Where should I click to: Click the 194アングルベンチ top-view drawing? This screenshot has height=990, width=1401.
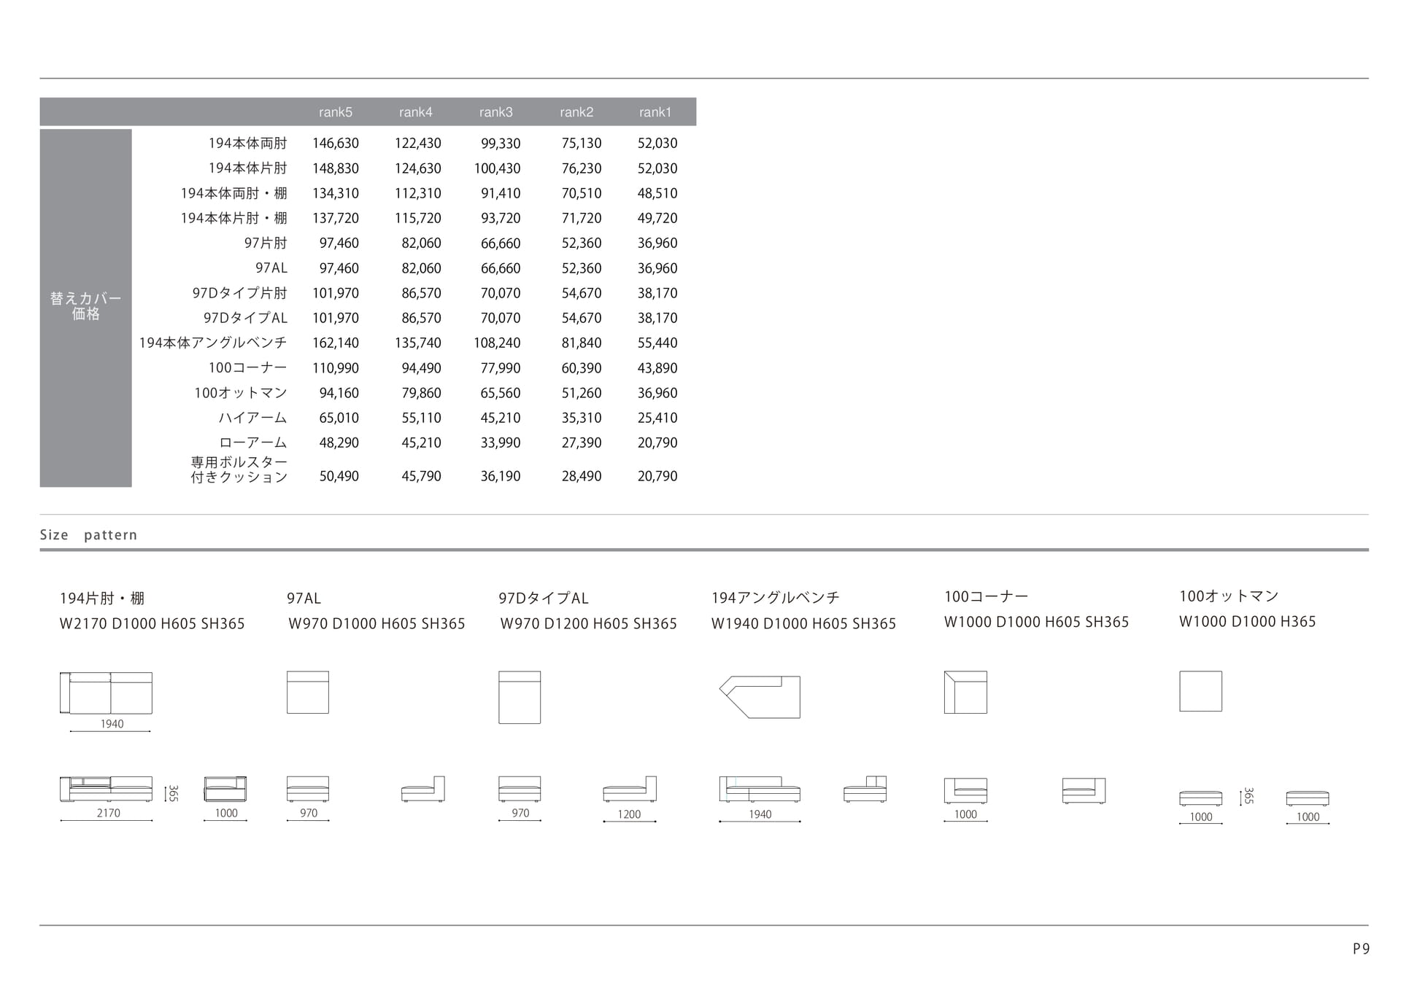(760, 697)
